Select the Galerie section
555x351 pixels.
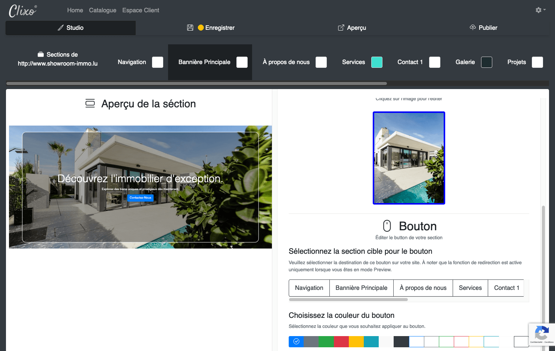click(x=465, y=62)
